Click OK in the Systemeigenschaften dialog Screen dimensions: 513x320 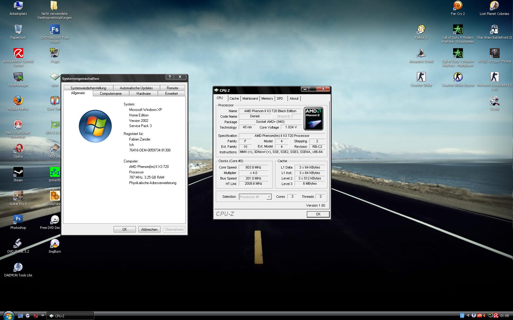tap(125, 229)
